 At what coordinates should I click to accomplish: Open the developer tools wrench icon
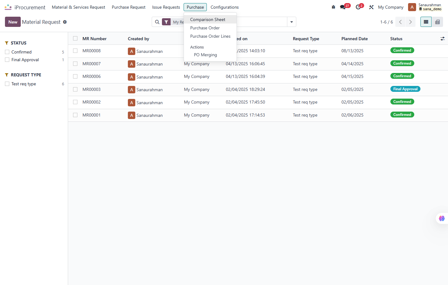pos(371,7)
